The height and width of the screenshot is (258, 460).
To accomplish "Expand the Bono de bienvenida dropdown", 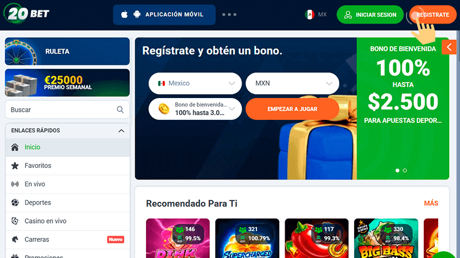I will click(x=195, y=109).
